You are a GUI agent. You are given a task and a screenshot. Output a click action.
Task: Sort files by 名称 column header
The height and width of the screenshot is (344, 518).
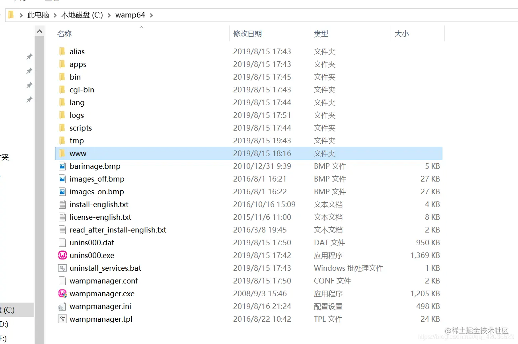tap(64, 34)
